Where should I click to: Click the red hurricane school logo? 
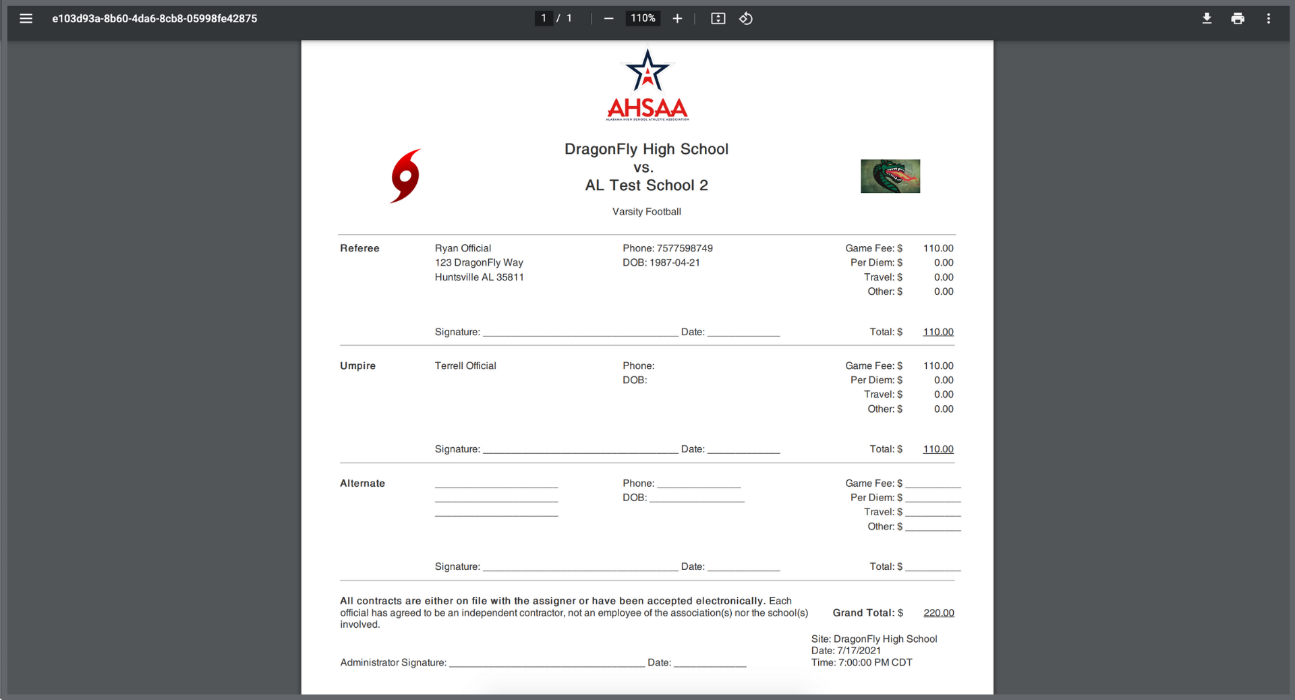click(x=406, y=176)
